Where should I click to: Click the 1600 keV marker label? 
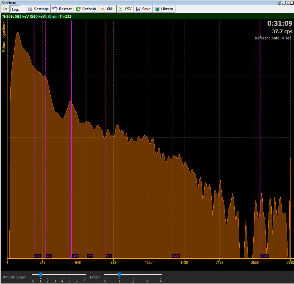(176, 256)
